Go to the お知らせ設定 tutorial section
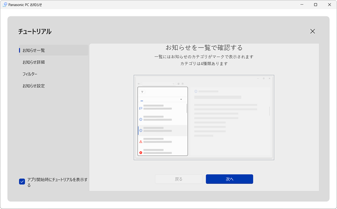This screenshot has height=209, width=337. 34,86
